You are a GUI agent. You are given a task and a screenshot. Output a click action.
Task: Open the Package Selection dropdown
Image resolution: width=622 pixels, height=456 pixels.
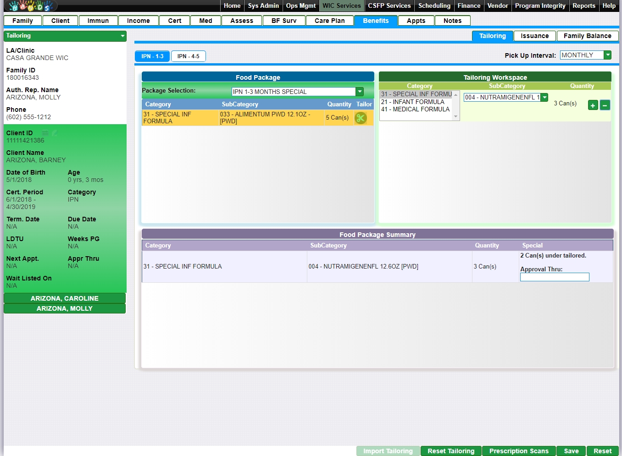point(360,92)
